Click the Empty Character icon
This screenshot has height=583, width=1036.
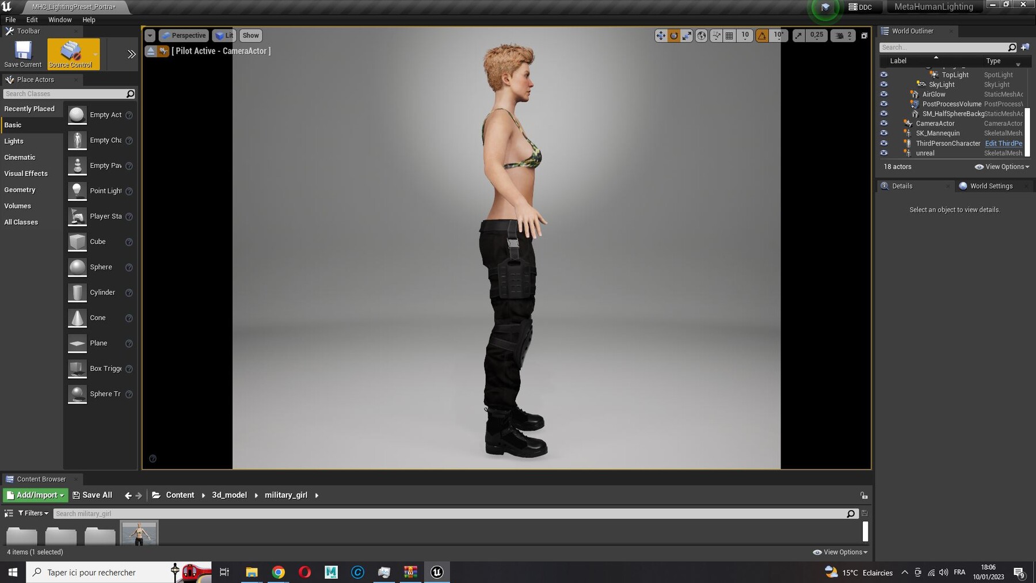[77, 140]
